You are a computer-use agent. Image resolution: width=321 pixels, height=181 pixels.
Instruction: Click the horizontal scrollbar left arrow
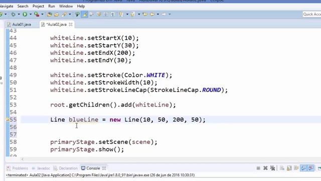click(22, 159)
